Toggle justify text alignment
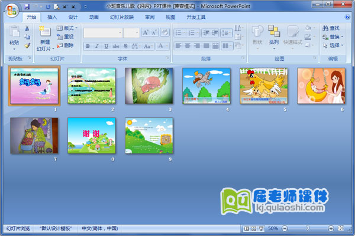This screenshot has width=355, height=236. pos(206,46)
